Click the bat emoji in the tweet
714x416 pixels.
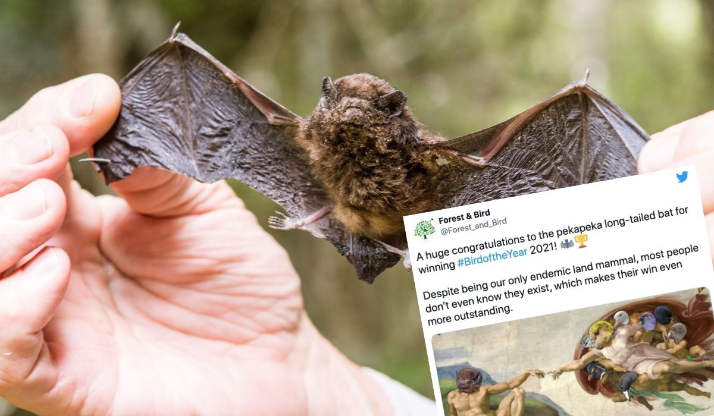coord(566,243)
